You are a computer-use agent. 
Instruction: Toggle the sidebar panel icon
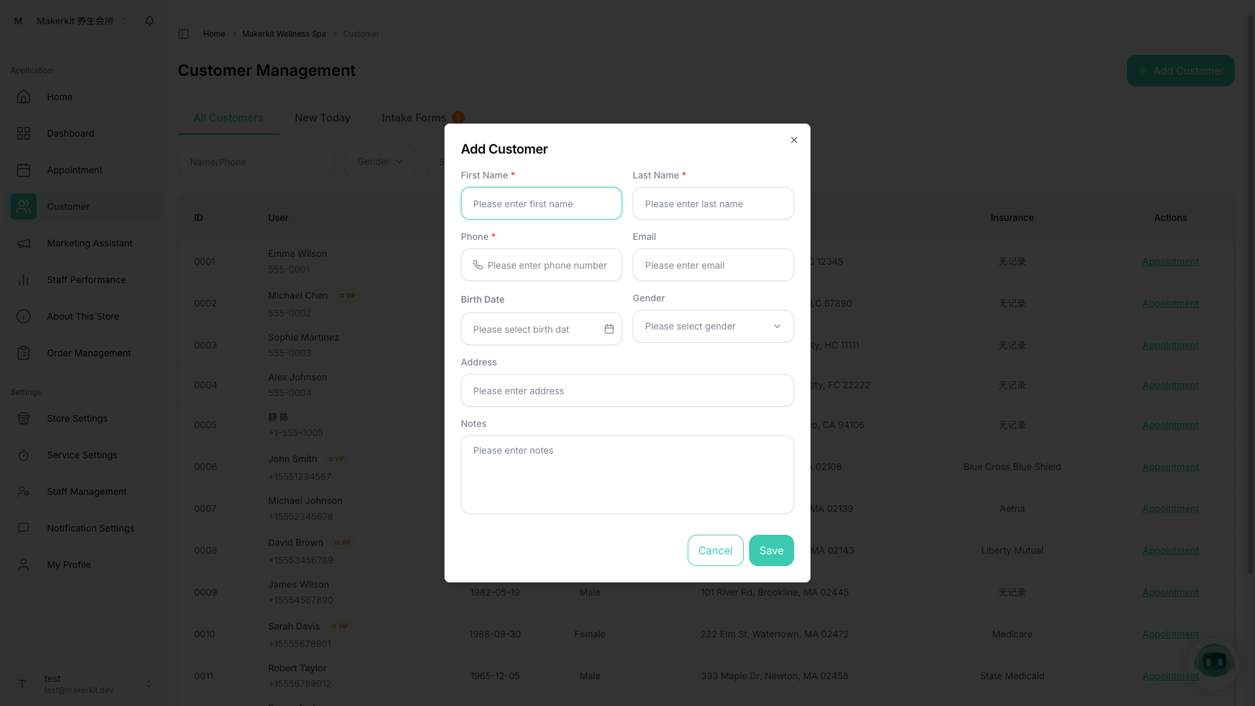pos(184,34)
